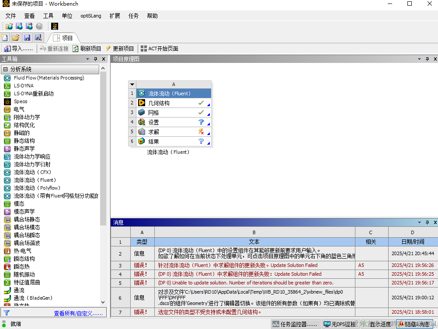This screenshot has width=438, height=329.
Task: Click toolbox scrollbar up arrow
Action: pos(103,69)
